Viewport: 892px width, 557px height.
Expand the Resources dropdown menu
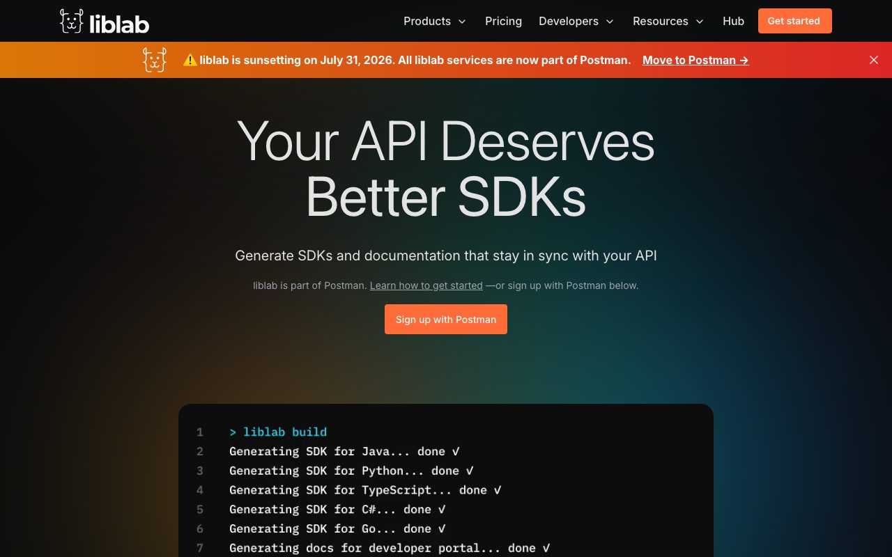point(668,21)
